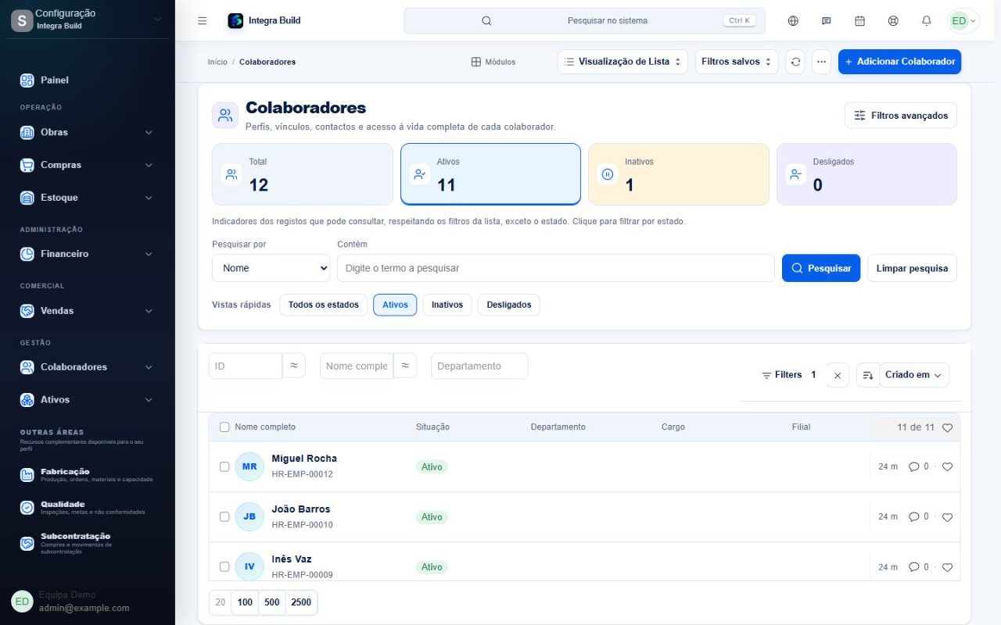Select the Todos os estados quick view
The width and height of the screenshot is (1001, 625).
(x=323, y=305)
